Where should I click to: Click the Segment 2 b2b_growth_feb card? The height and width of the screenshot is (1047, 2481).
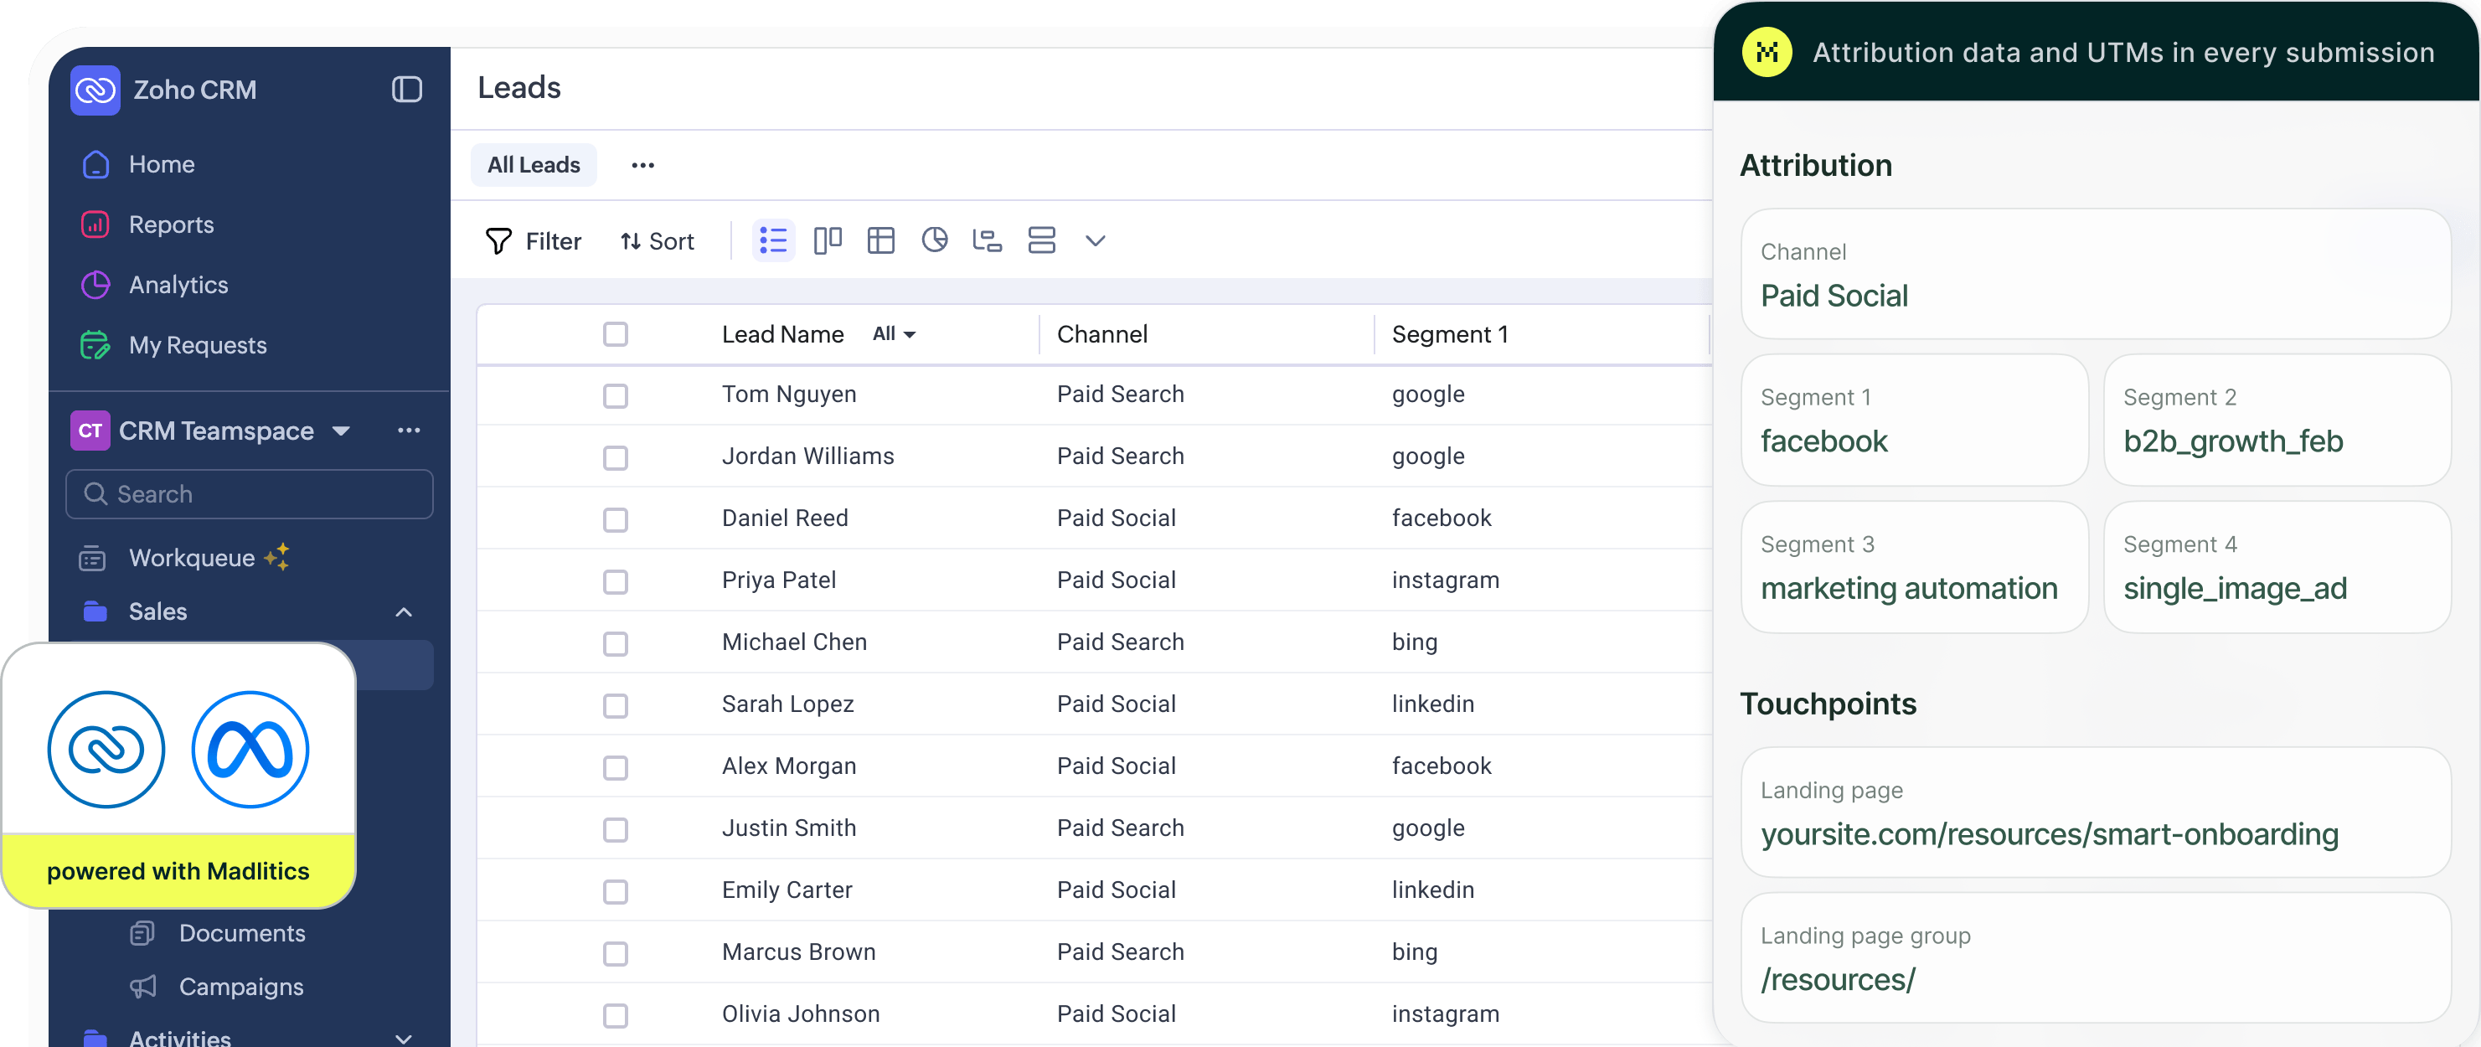tap(2277, 420)
